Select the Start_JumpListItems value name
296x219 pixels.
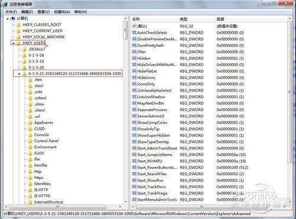pos(155,155)
